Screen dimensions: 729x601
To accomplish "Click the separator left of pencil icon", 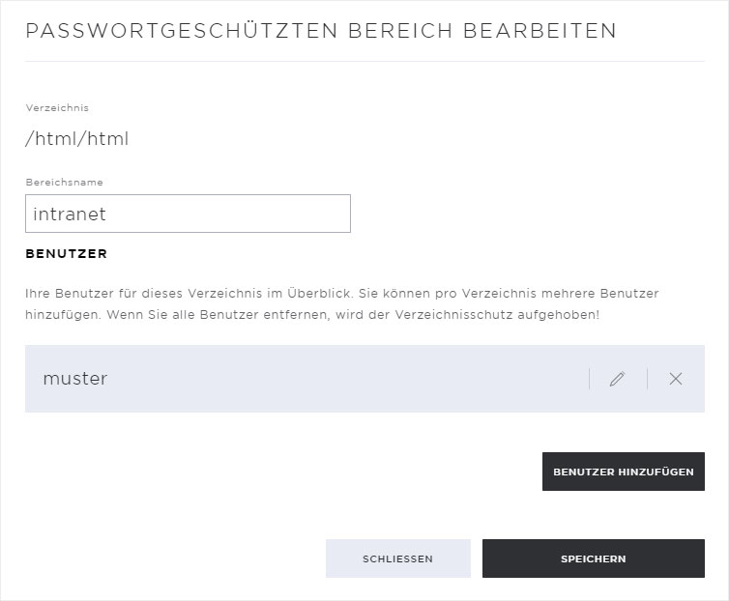I will [589, 379].
